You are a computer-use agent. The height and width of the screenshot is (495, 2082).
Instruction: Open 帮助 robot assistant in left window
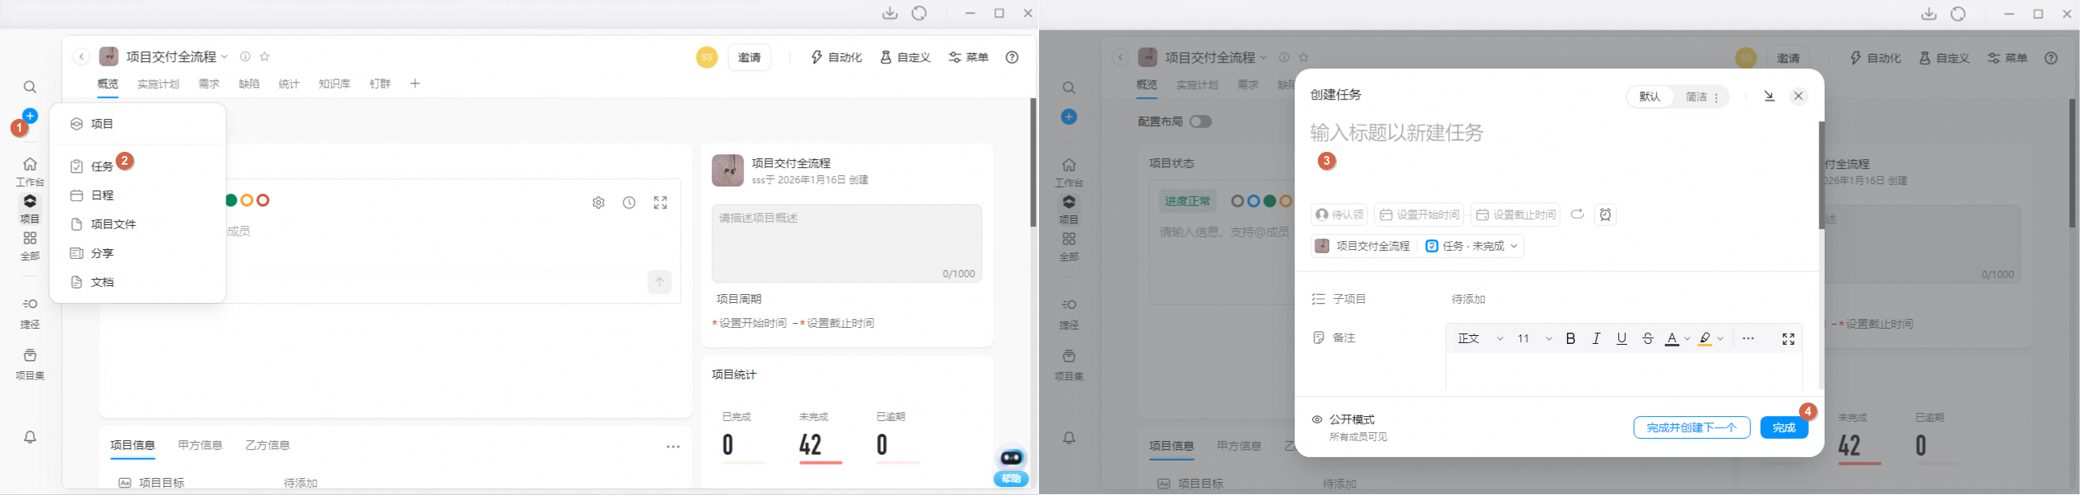pyautogui.click(x=1011, y=466)
